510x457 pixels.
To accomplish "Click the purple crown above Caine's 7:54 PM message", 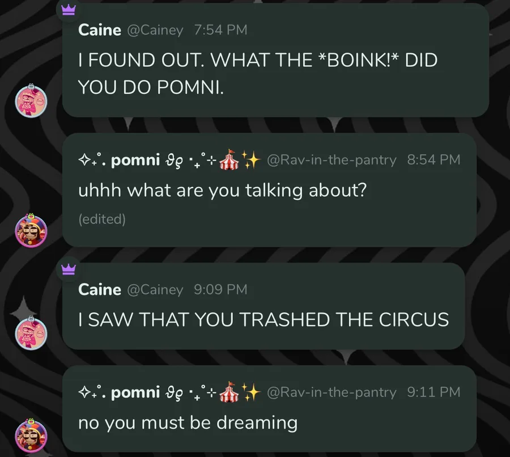I will pyautogui.click(x=69, y=10).
